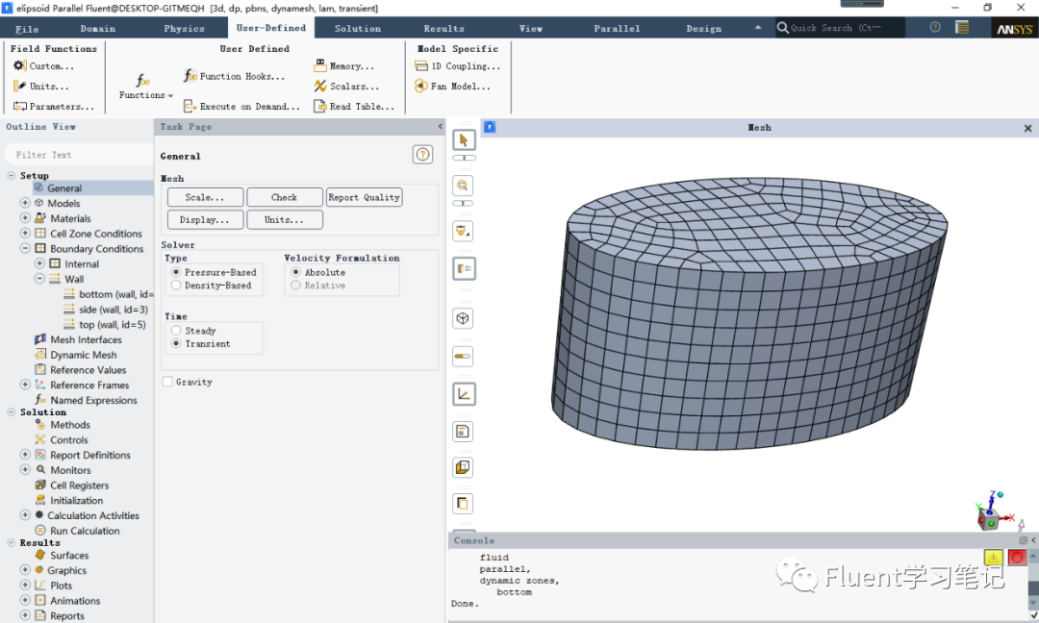Image resolution: width=1039 pixels, height=623 pixels.
Task: Open Execute on Demand dialog
Action: 241,106
